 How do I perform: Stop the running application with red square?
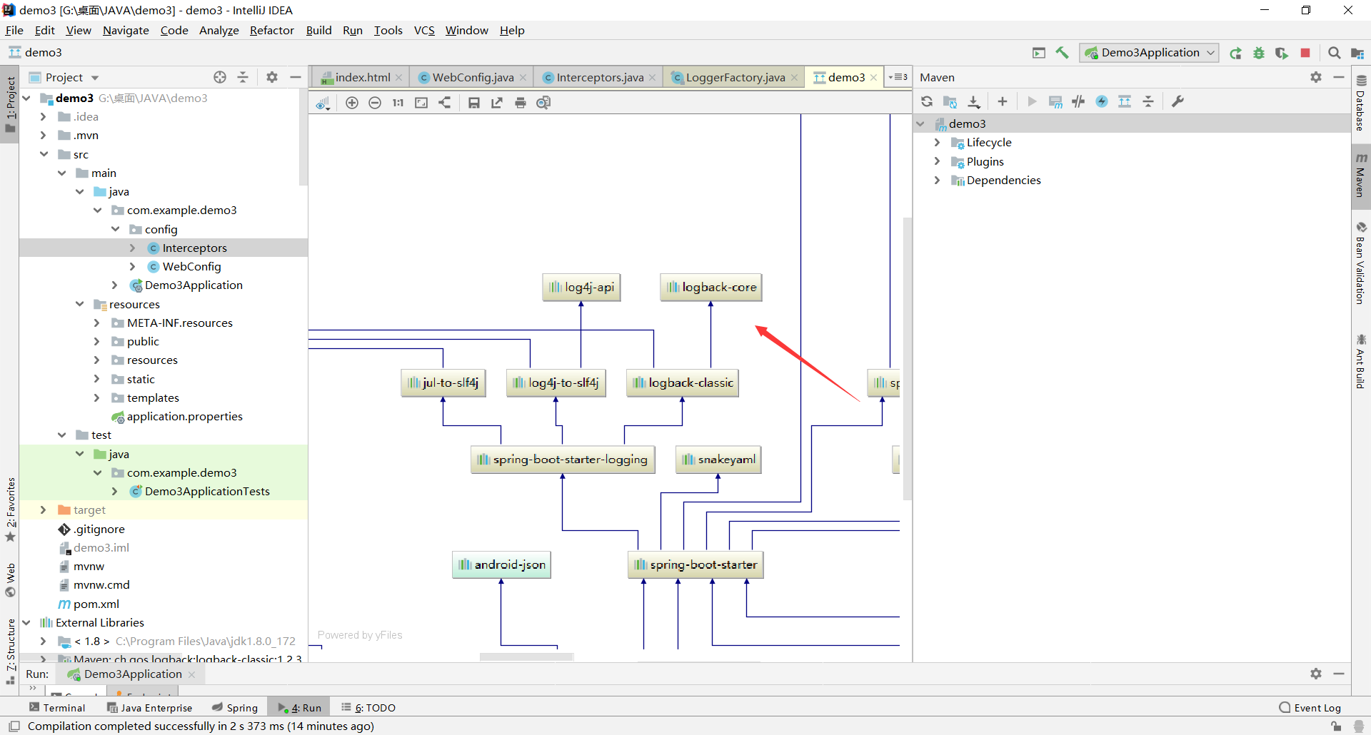point(1305,53)
